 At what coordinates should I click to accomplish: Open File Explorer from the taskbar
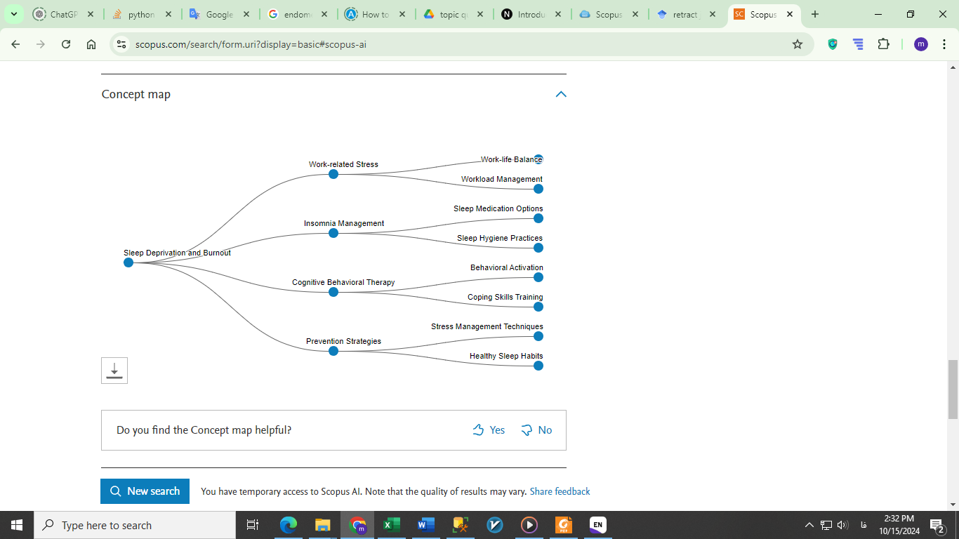coord(323,525)
